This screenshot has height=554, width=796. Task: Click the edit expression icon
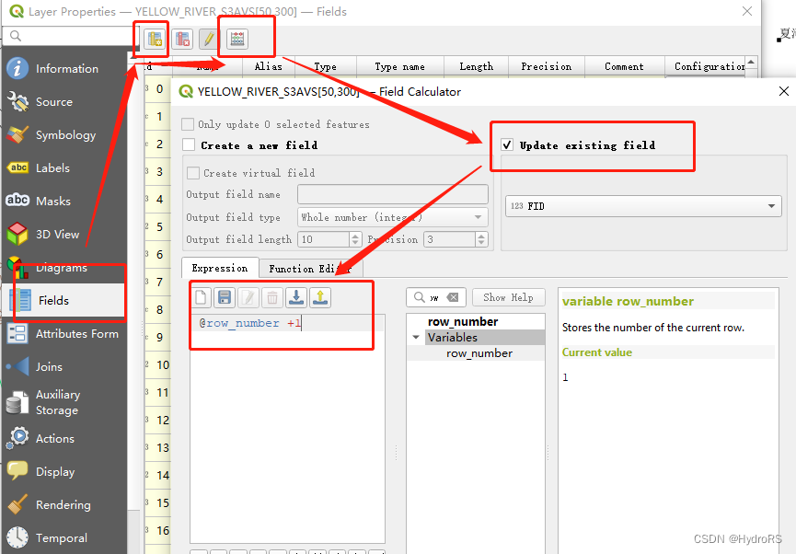click(248, 297)
